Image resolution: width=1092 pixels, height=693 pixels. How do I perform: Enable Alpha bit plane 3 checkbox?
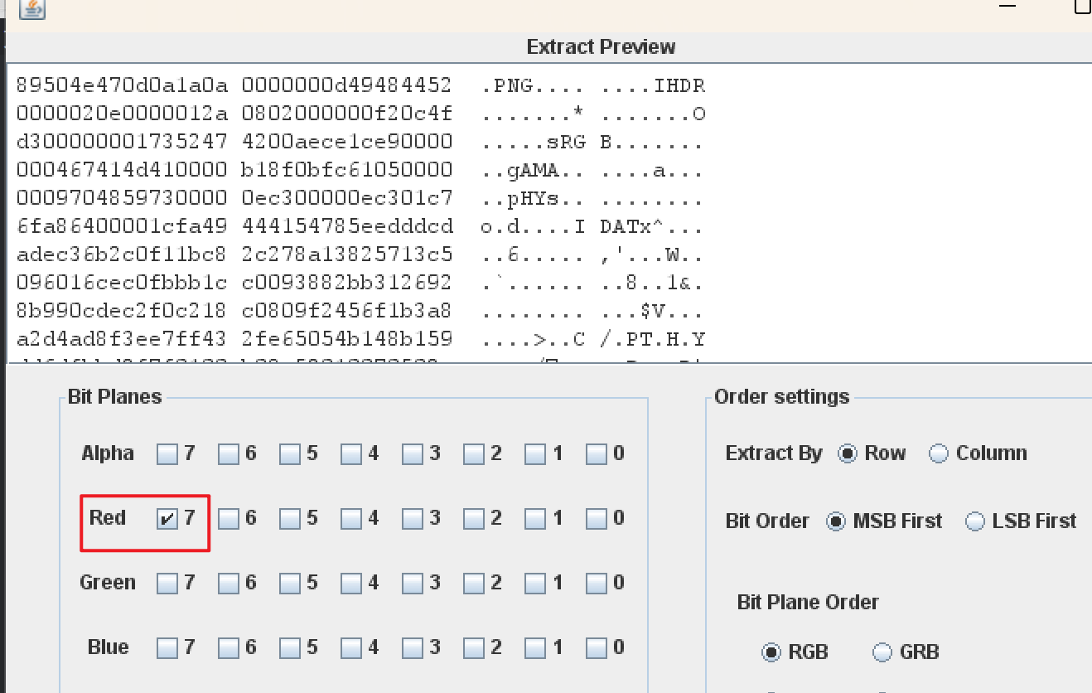413,454
